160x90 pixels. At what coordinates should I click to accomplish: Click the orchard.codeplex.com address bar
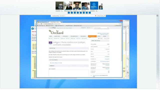coord(80,24)
